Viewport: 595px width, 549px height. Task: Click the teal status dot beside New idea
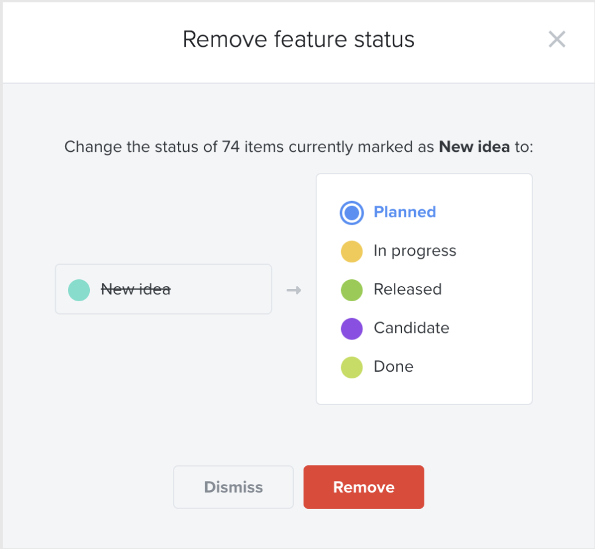78,290
